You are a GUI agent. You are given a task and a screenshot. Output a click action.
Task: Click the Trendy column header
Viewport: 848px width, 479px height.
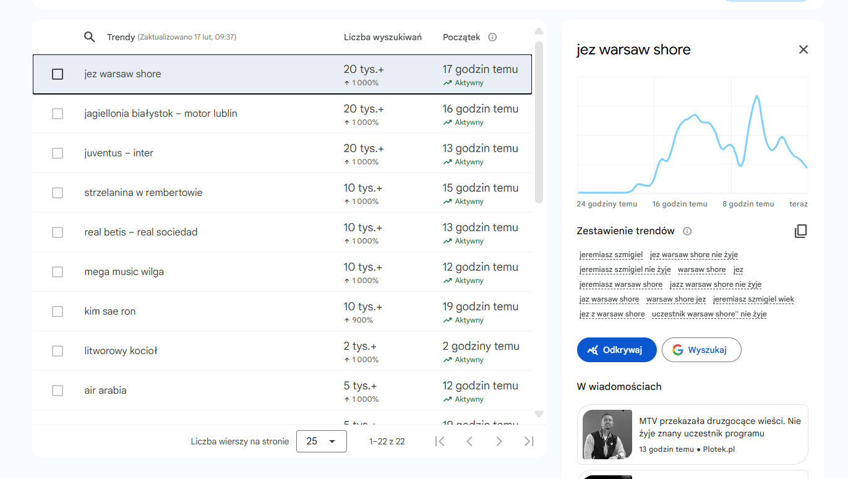[x=121, y=37]
